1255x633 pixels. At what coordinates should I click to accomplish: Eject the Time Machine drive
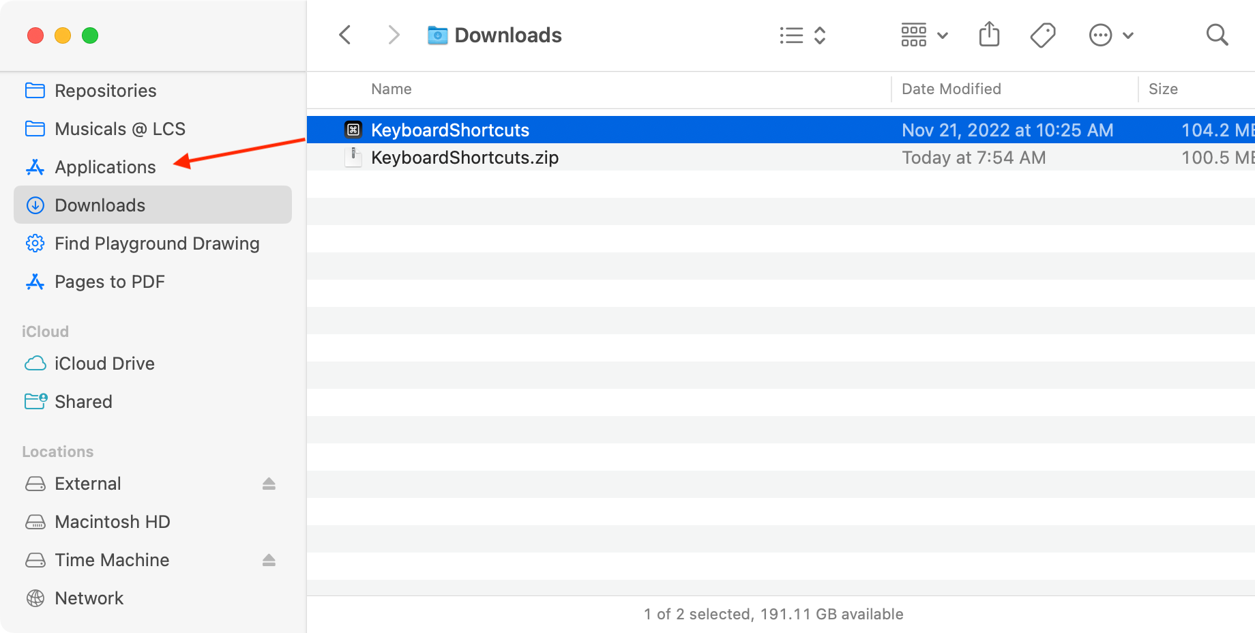coord(269,560)
